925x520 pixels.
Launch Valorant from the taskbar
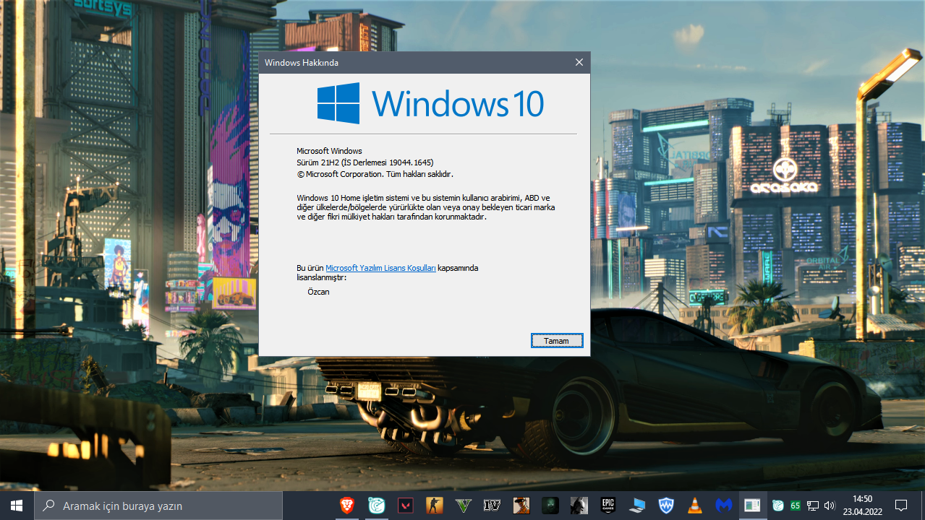click(406, 506)
